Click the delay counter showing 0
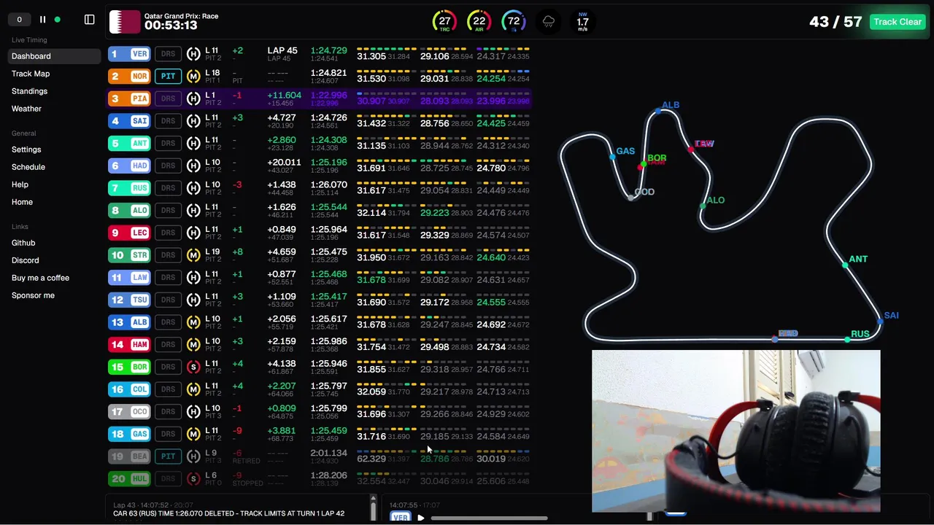This screenshot has width=934, height=525. (19, 20)
